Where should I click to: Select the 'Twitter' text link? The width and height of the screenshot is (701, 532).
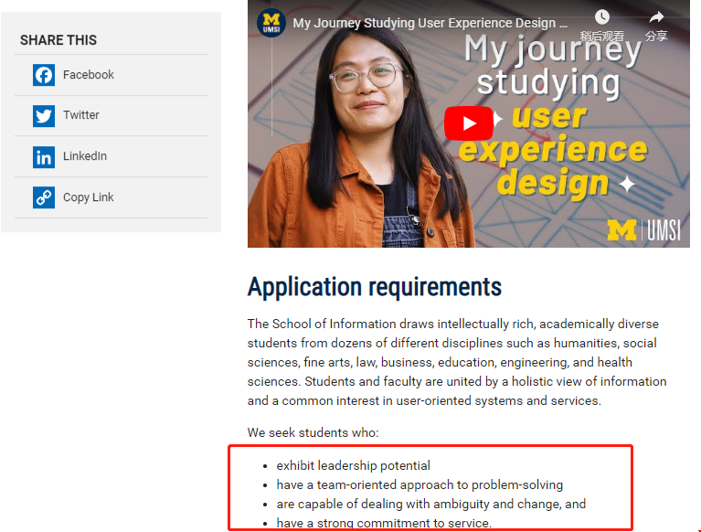(x=81, y=115)
